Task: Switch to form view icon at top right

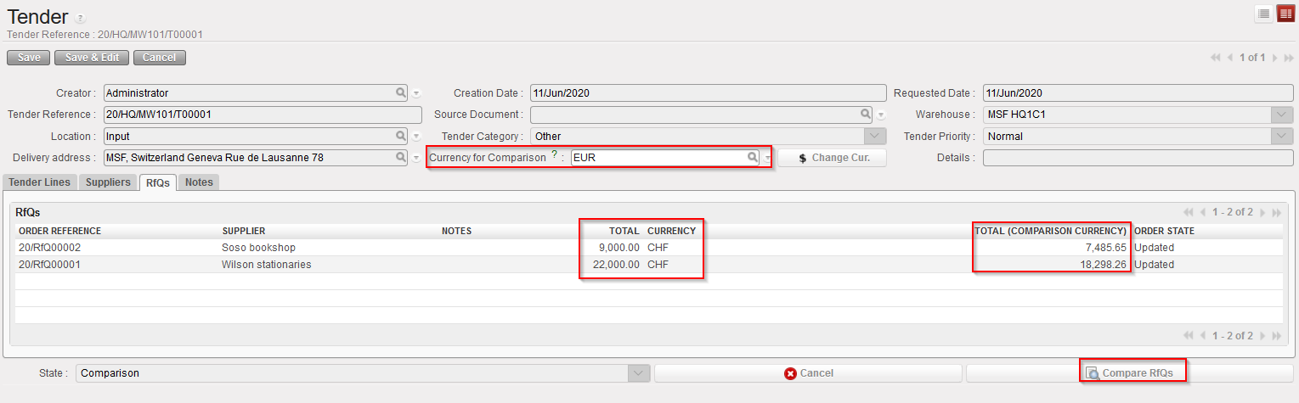Action: click(1285, 14)
